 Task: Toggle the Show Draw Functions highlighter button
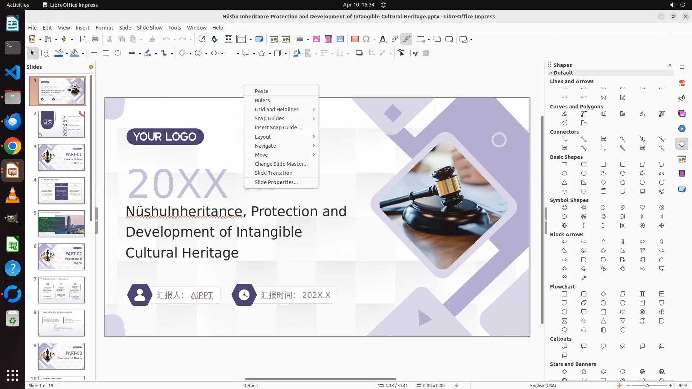click(406, 39)
